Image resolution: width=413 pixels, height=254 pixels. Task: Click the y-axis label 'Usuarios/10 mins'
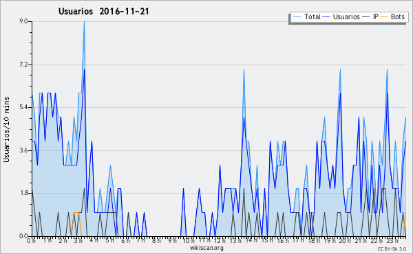point(6,130)
